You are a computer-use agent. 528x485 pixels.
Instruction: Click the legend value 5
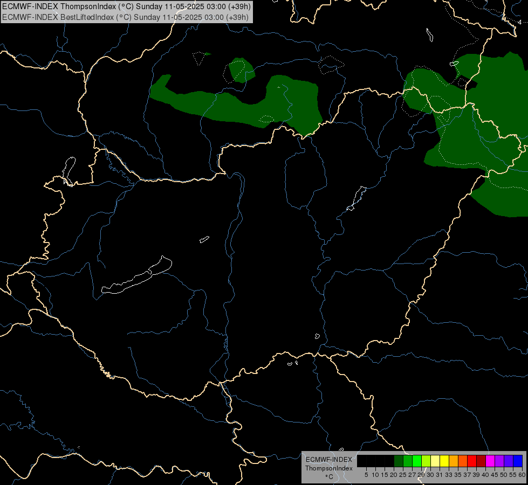tap(366, 475)
